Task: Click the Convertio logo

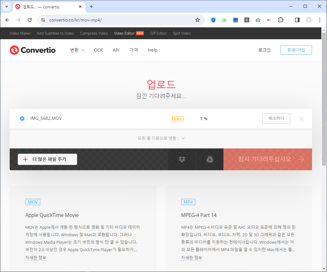Action: pyautogui.click(x=32, y=50)
